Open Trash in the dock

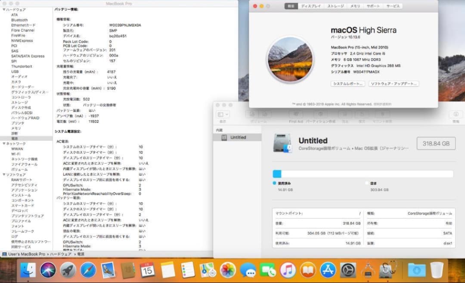tap(437, 270)
